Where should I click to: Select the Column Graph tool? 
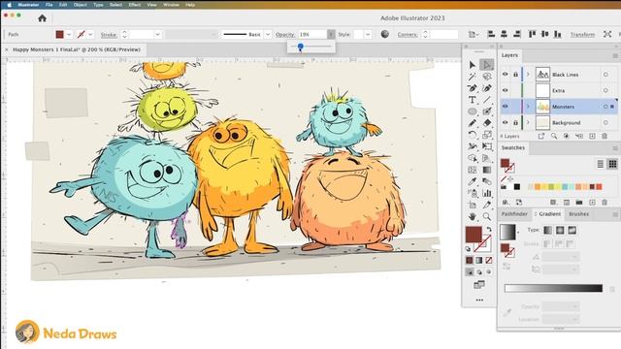point(487,194)
